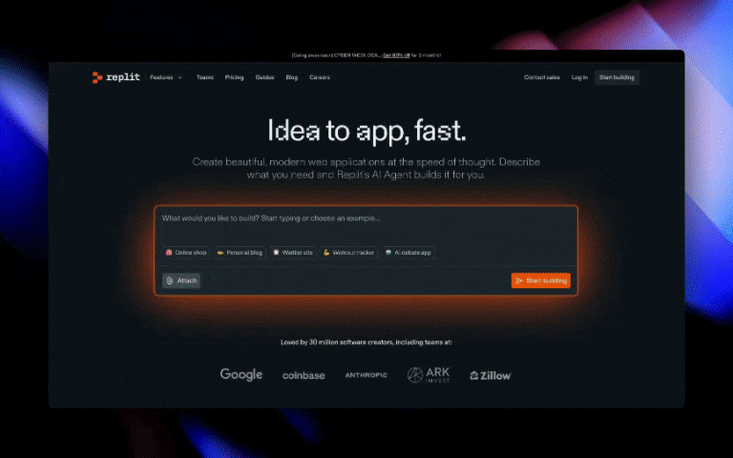
Task: Focus the What would you like to build field
Action: pos(366,224)
